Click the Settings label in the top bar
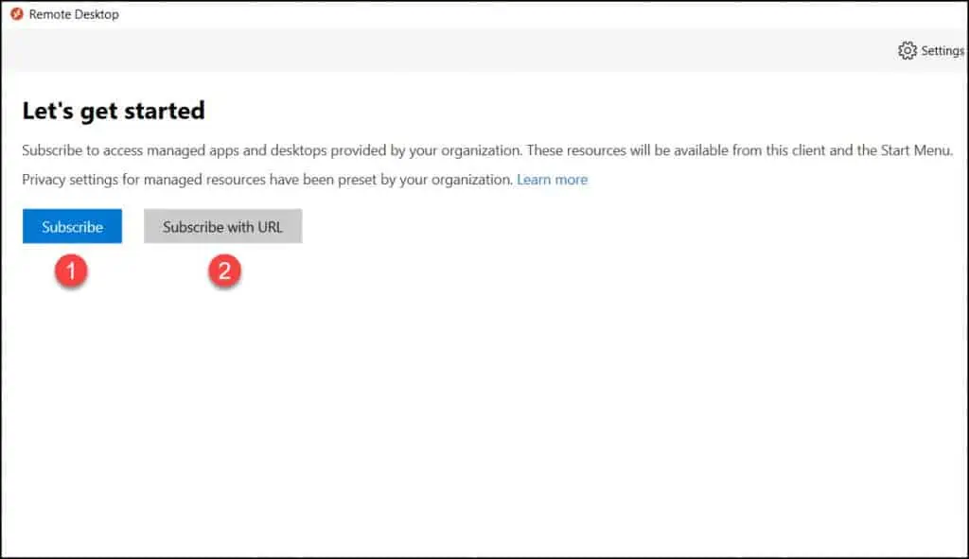The image size is (969, 559). 943,51
